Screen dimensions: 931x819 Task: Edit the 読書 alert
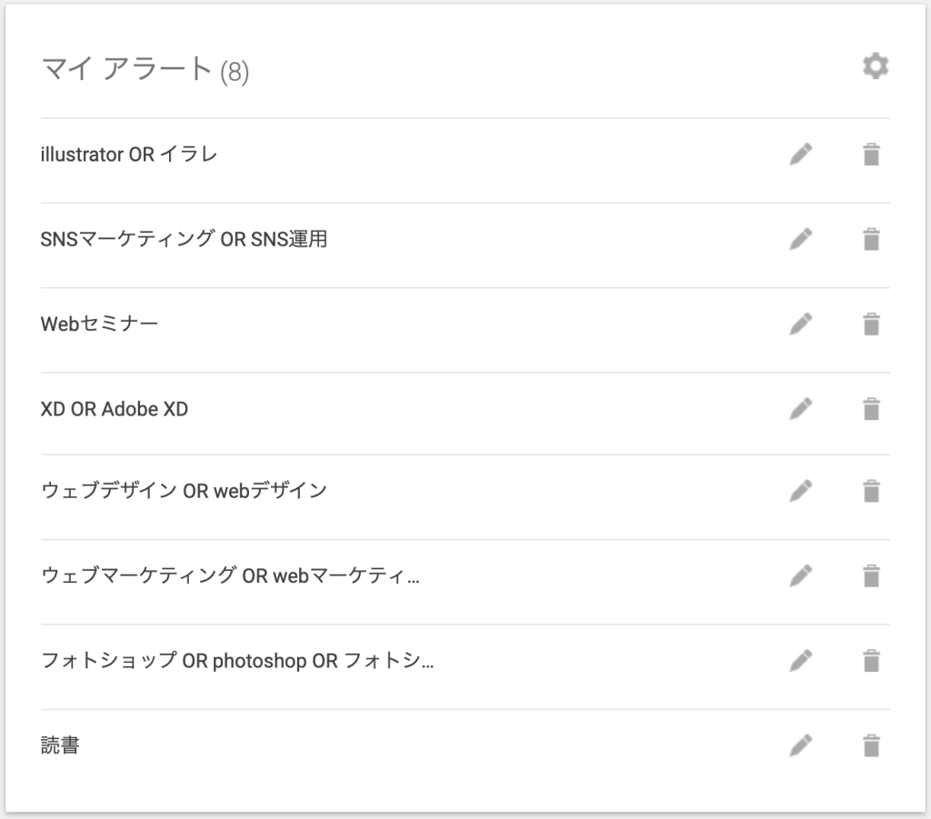[800, 745]
